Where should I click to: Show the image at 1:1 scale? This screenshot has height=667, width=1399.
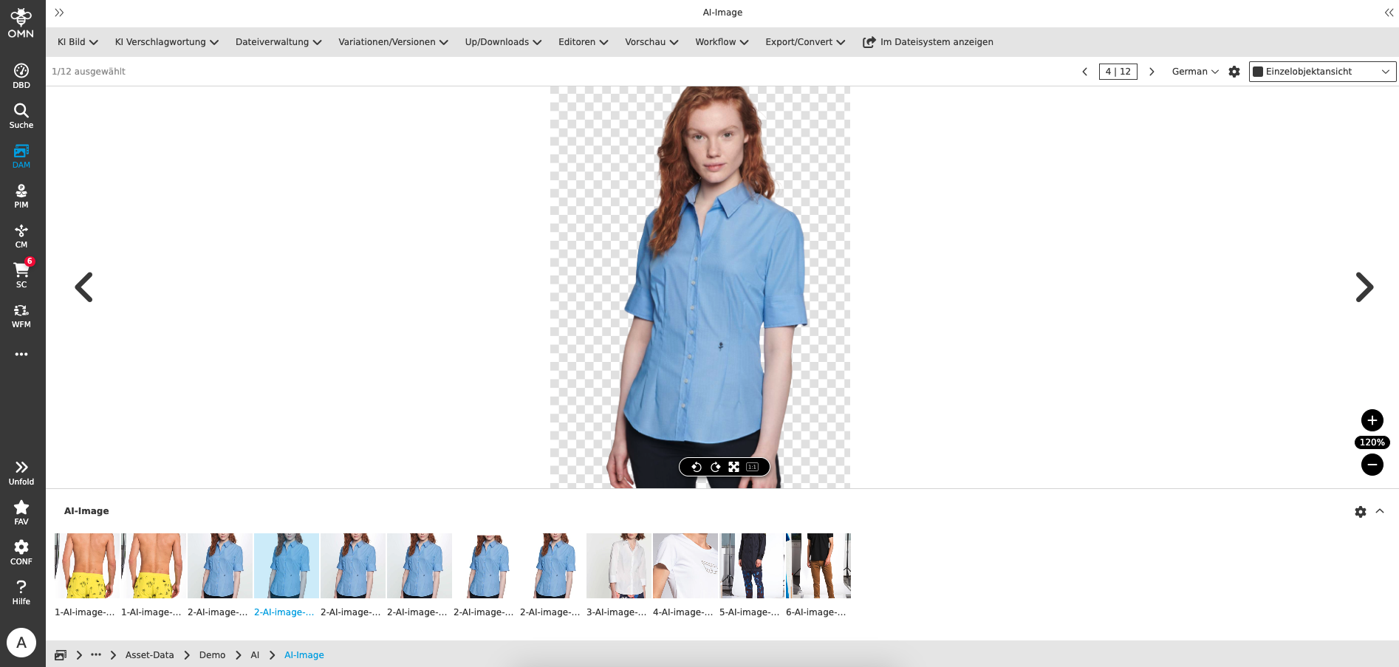(x=751, y=467)
